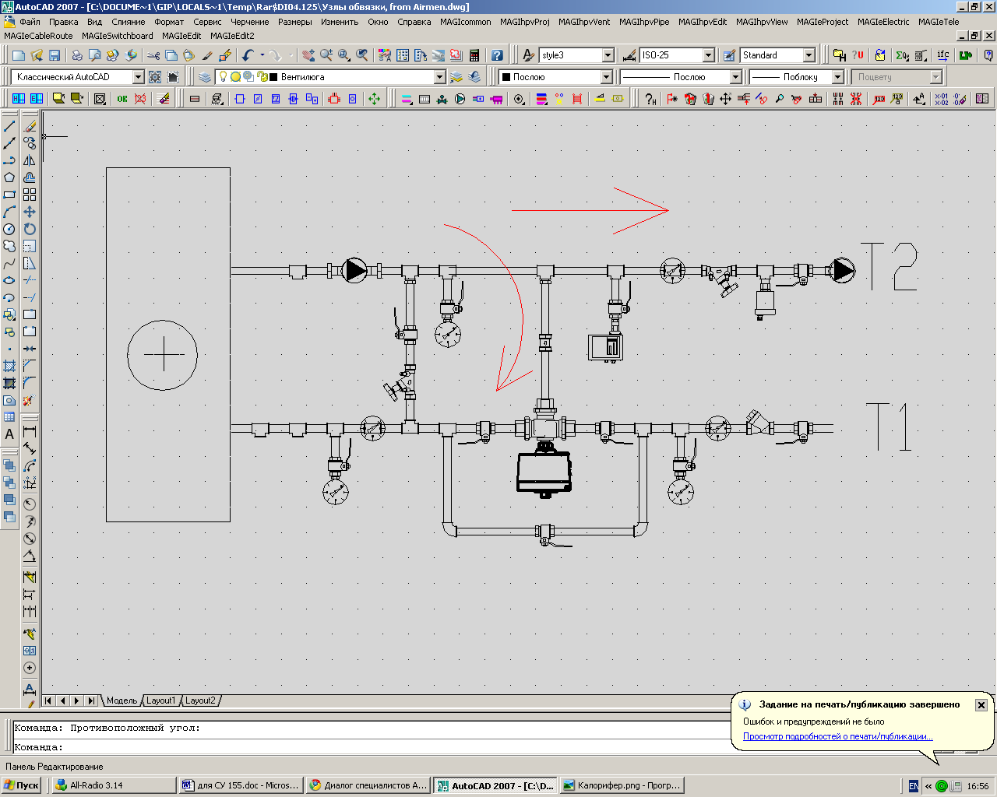This screenshot has height=797, width=997.
Task: Activate real-time Pan hand tool
Action: (308, 55)
